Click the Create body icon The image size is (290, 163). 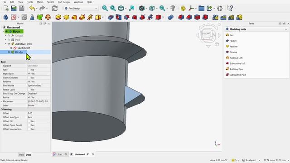[6, 17]
